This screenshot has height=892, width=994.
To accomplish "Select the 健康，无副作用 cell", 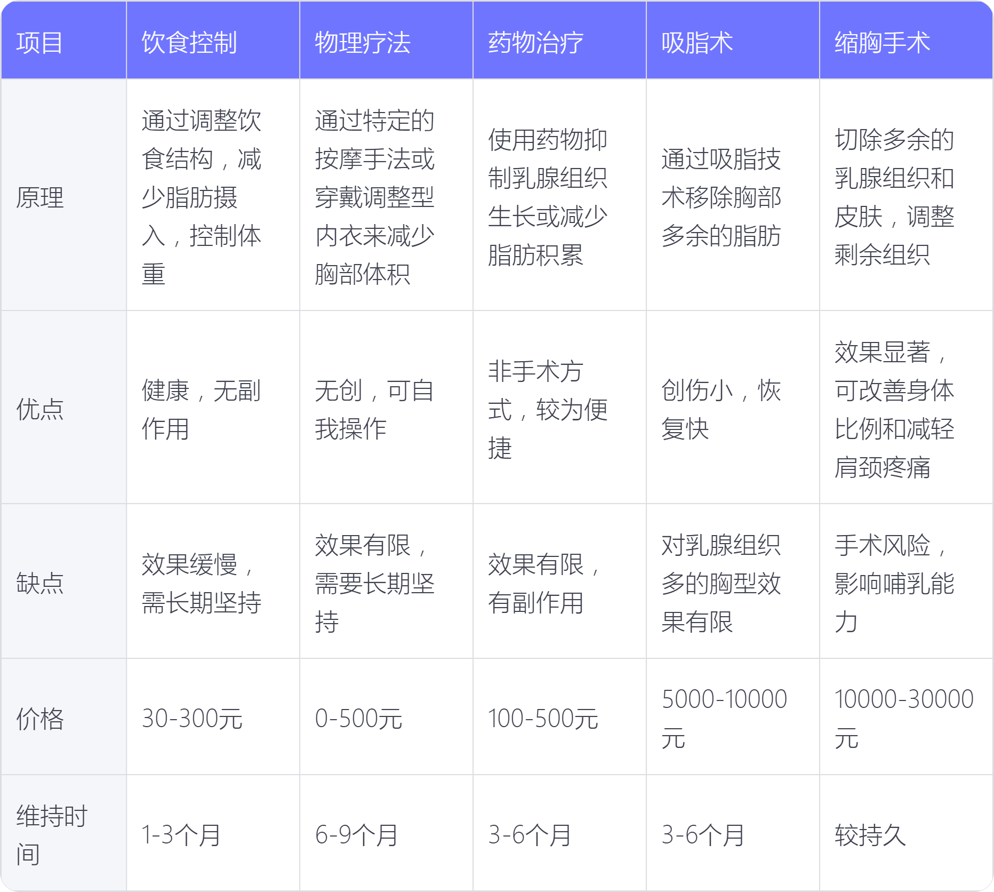I will tap(201, 409).
